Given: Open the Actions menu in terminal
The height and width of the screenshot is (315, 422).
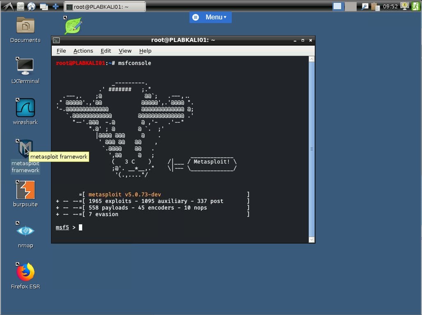Looking at the screenshot, I should (x=83, y=51).
